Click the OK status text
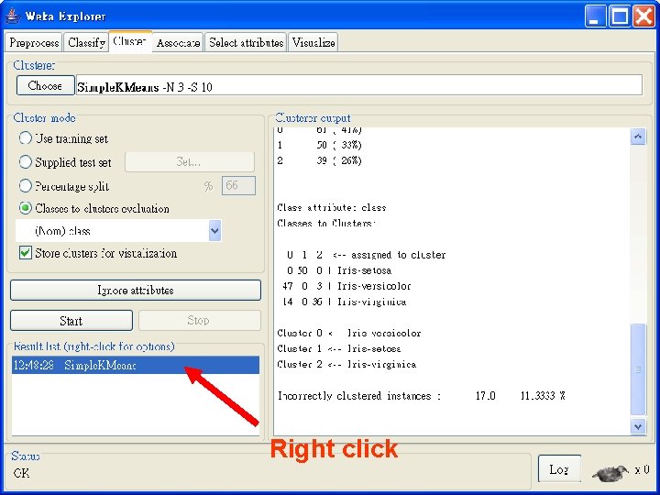The width and height of the screenshot is (660, 495). click(x=21, y=473)
